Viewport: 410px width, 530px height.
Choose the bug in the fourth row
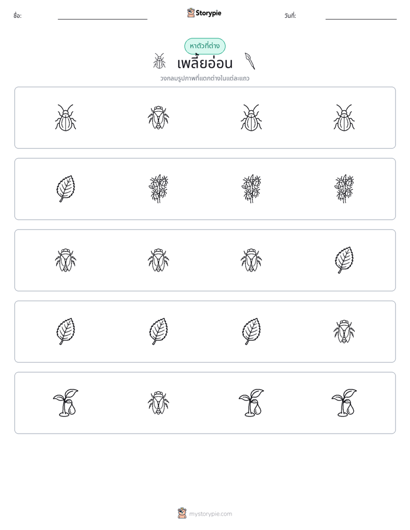coord(344,332)
